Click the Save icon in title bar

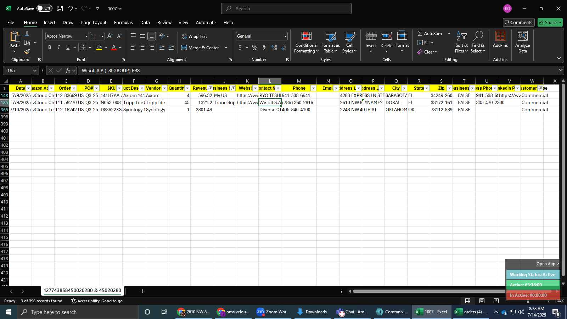point(60,8)
